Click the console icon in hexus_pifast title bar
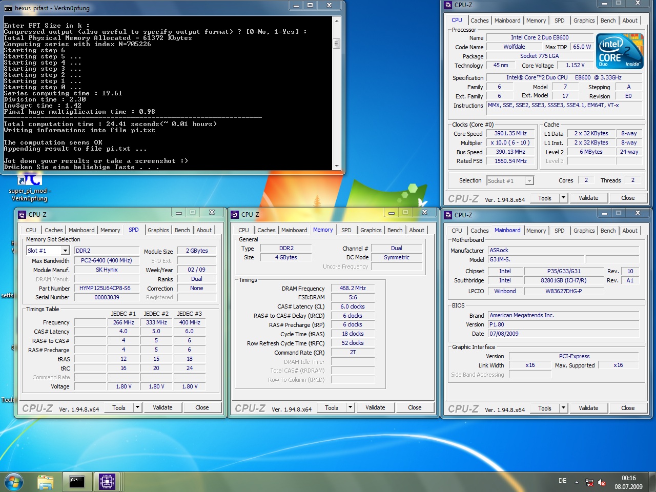Viewport: 656px width, 492px height. click(8, 8)
